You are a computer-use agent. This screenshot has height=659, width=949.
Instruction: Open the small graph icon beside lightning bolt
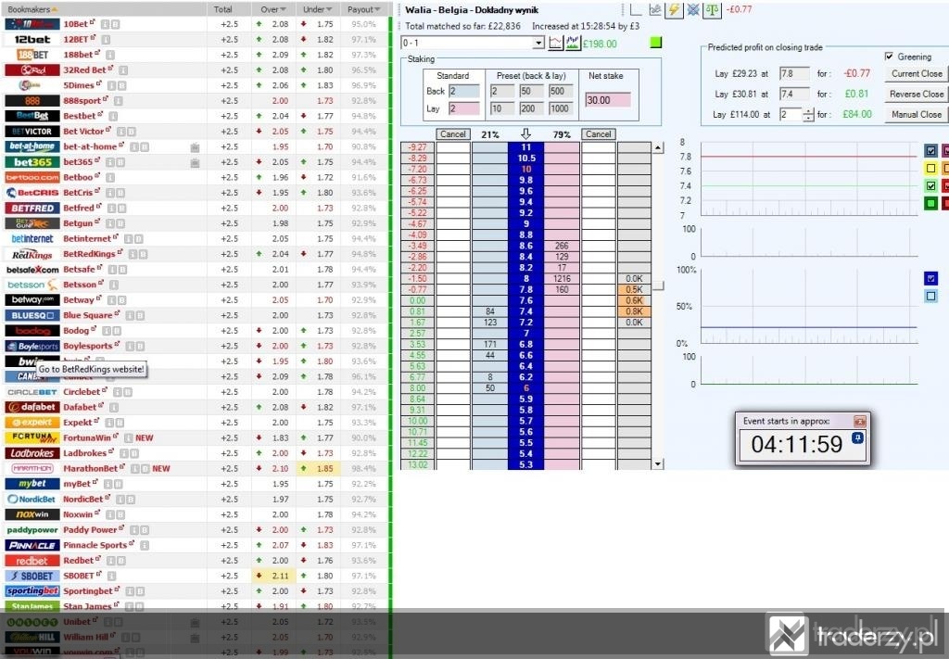[655, 9]
